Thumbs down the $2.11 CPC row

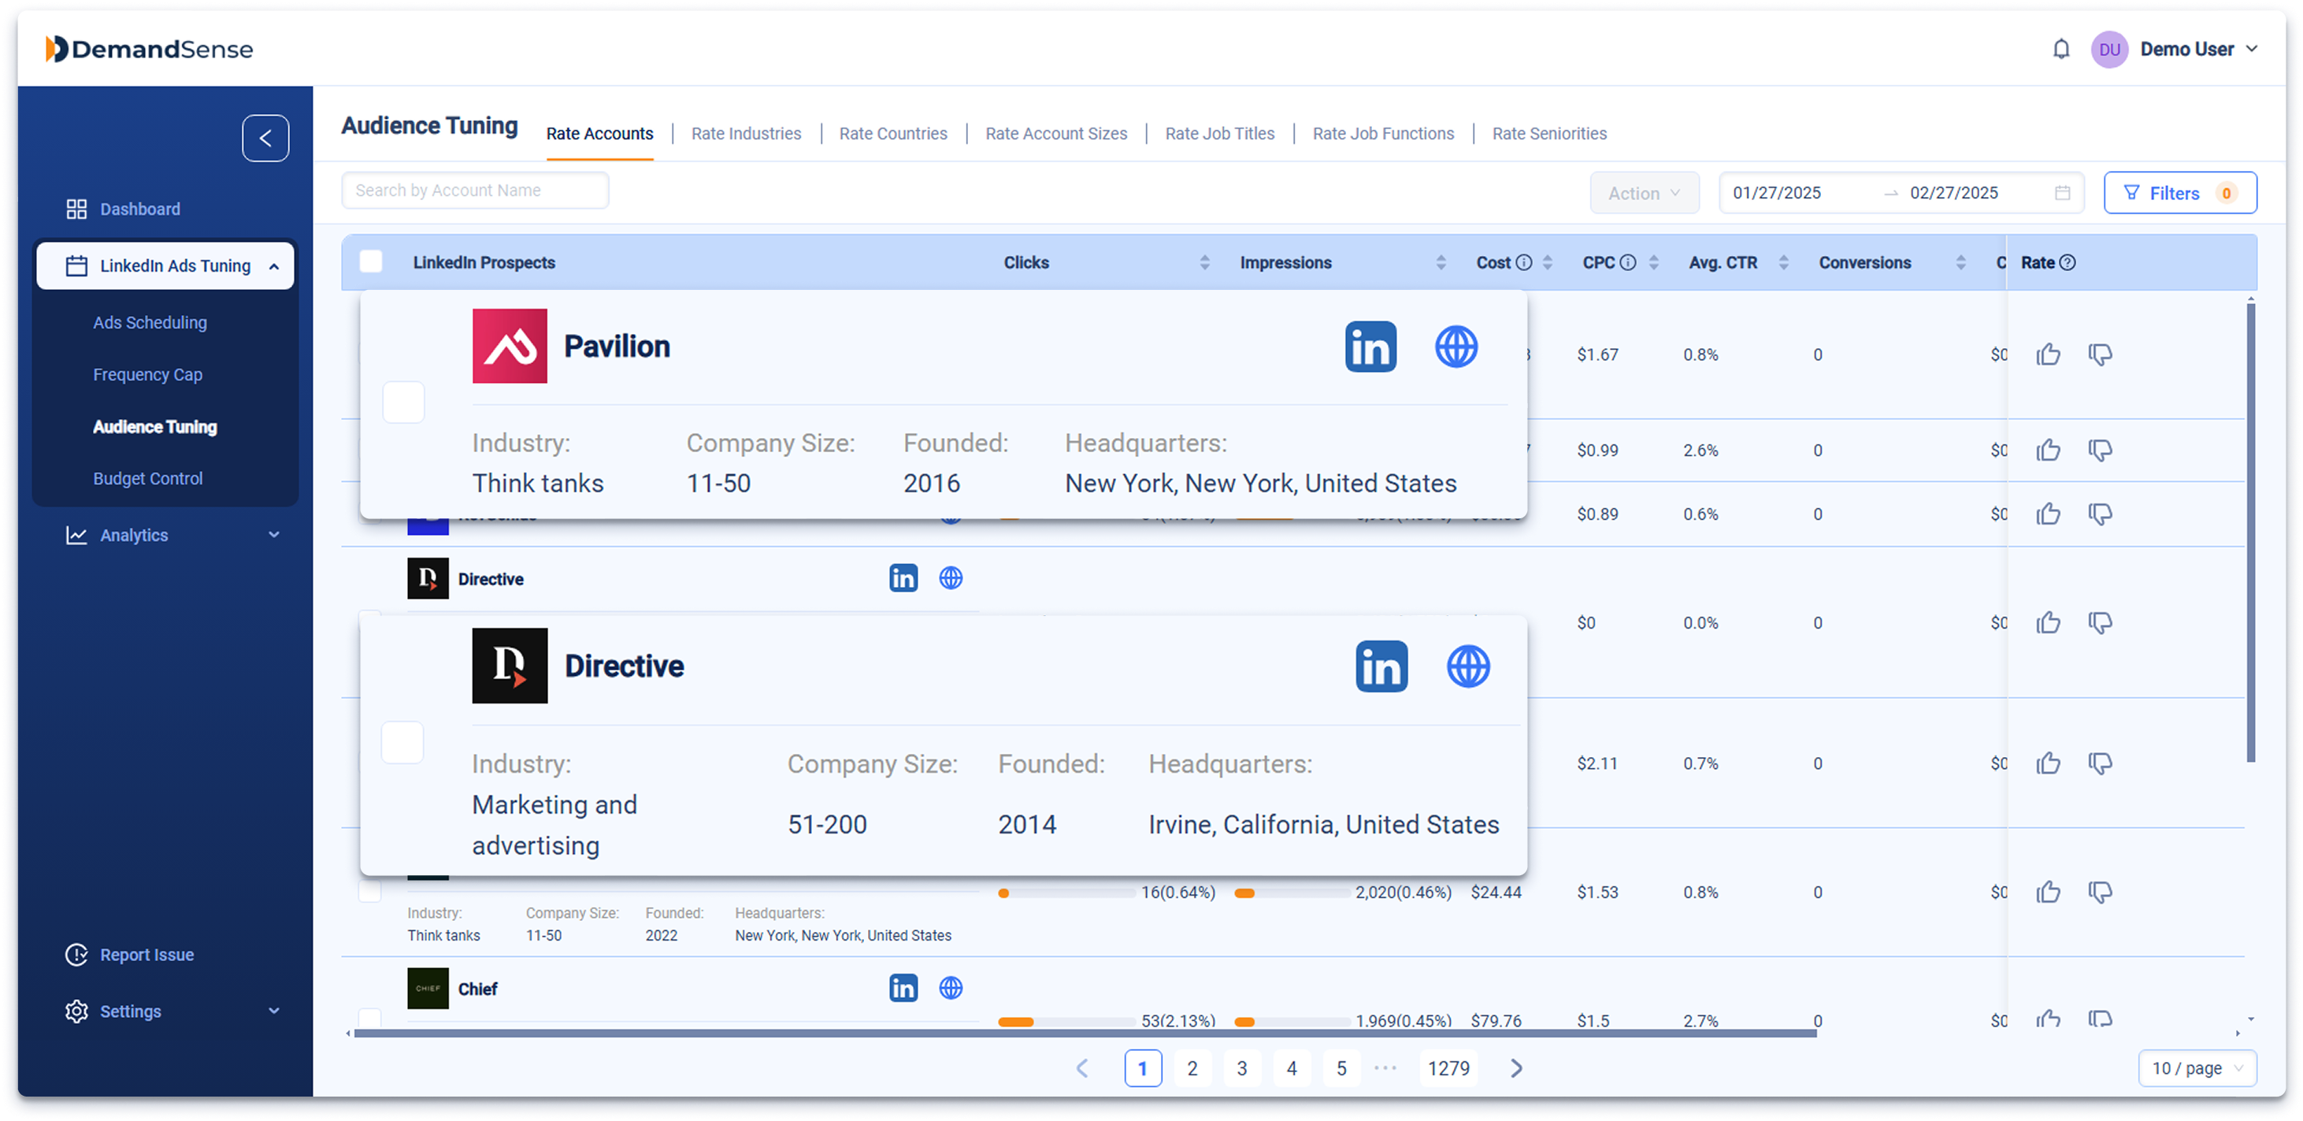2100,764
